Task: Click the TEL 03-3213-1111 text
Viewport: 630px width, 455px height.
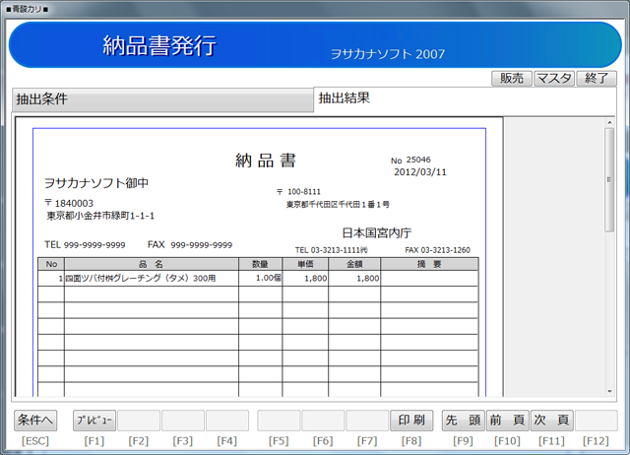Action: [x=332, y=250]
